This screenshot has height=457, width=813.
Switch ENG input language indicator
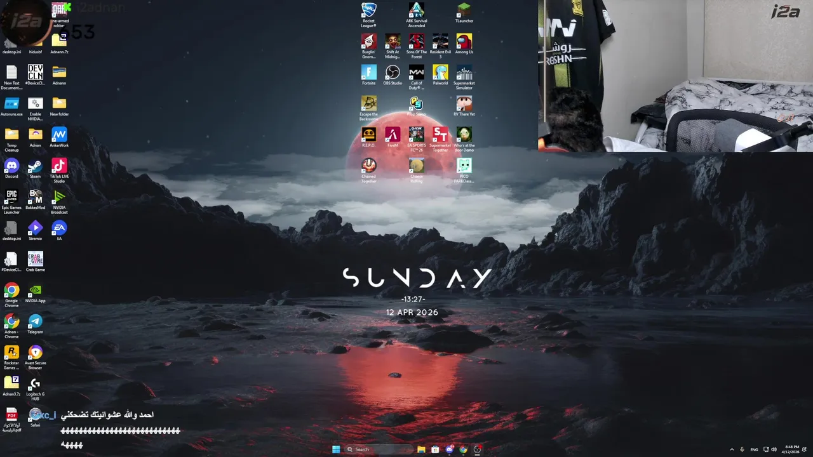pos(754,449)
